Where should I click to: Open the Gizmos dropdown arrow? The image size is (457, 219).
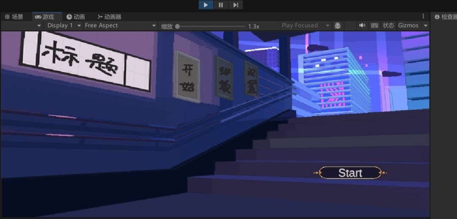coord(426,26)
